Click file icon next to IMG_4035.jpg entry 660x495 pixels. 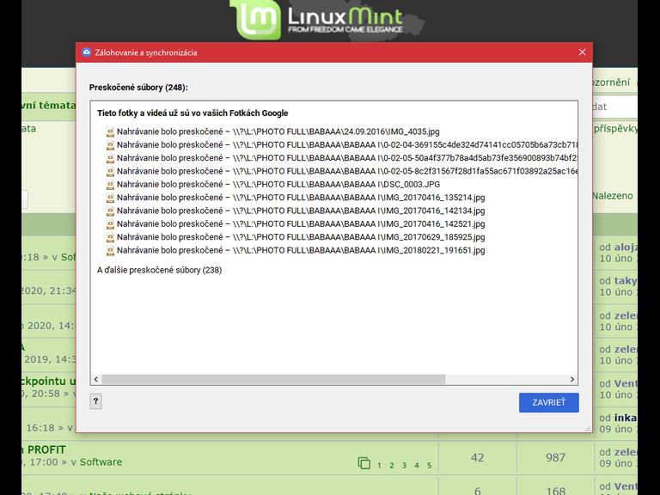pos(110,131)
